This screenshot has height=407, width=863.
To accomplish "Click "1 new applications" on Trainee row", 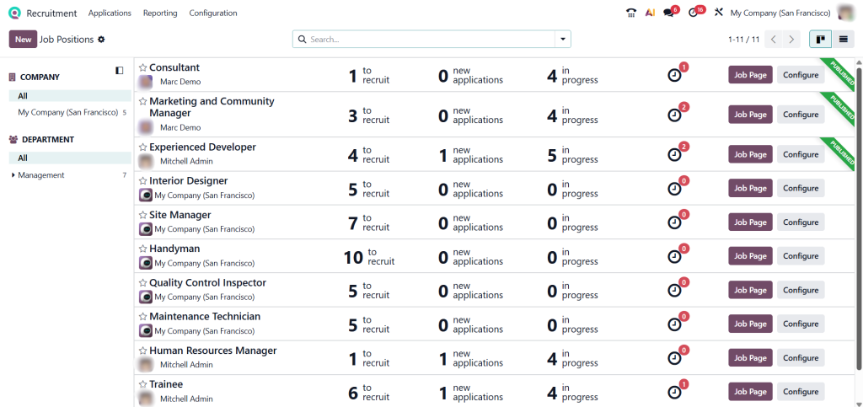I will (x=470, y=392).
